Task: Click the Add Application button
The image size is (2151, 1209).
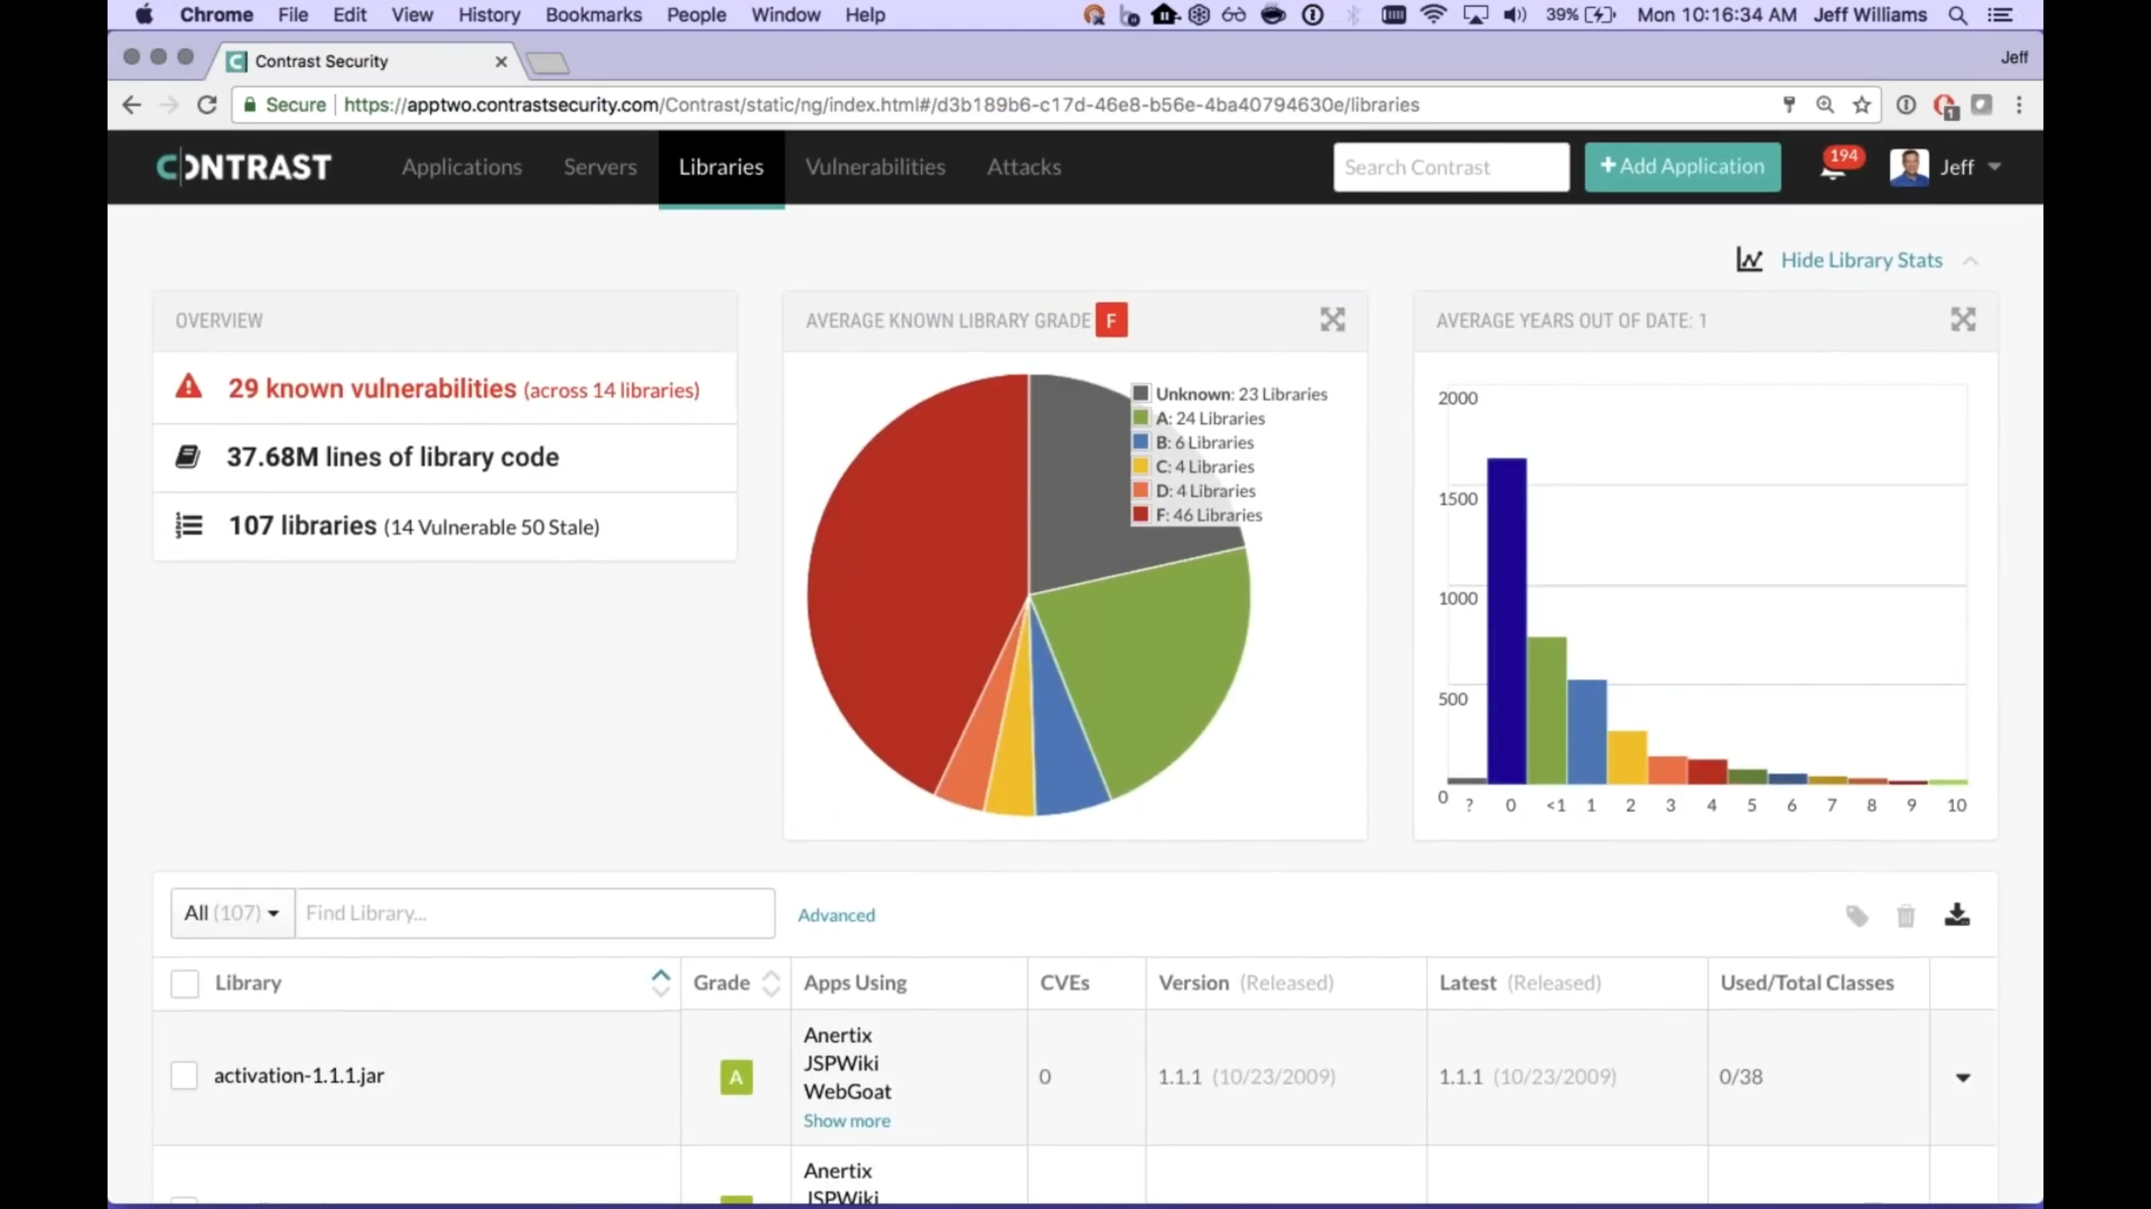Action: pos(1683,167)
